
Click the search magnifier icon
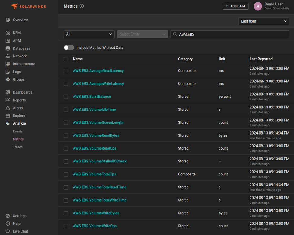click(175, 34)
